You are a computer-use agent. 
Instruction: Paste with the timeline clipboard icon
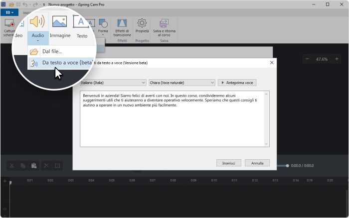tap(34, 166)
